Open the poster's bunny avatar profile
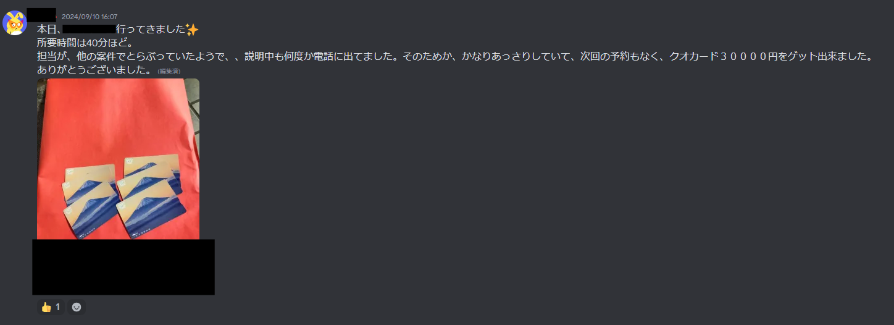Screen dimensions: 894x325 (15, 23)
